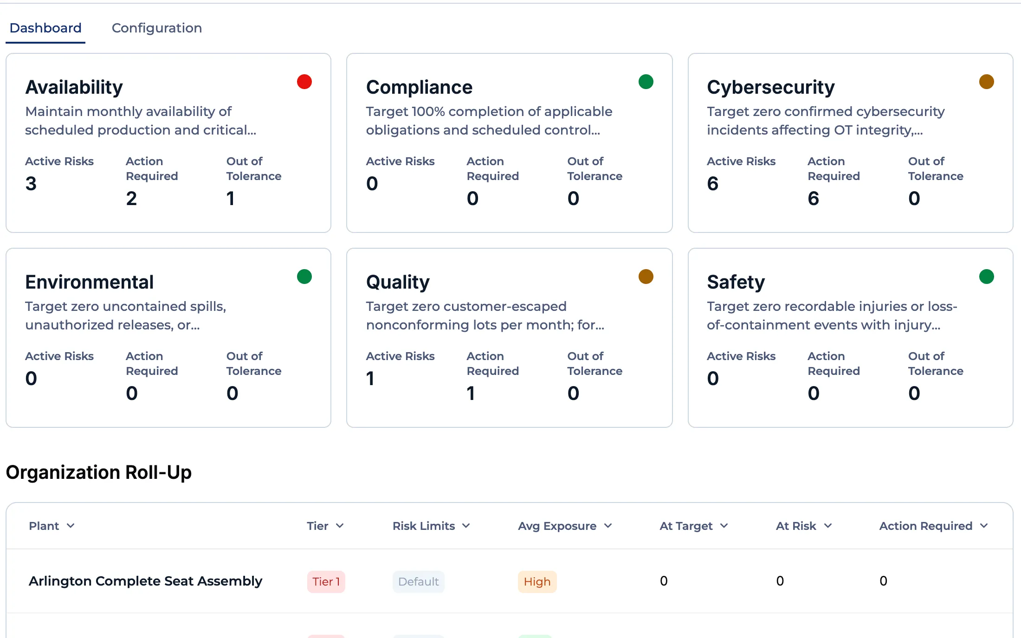This screenshot has width=1021, height=638.
Task: Switch to the Configuration tab
Action: (156, 28)
